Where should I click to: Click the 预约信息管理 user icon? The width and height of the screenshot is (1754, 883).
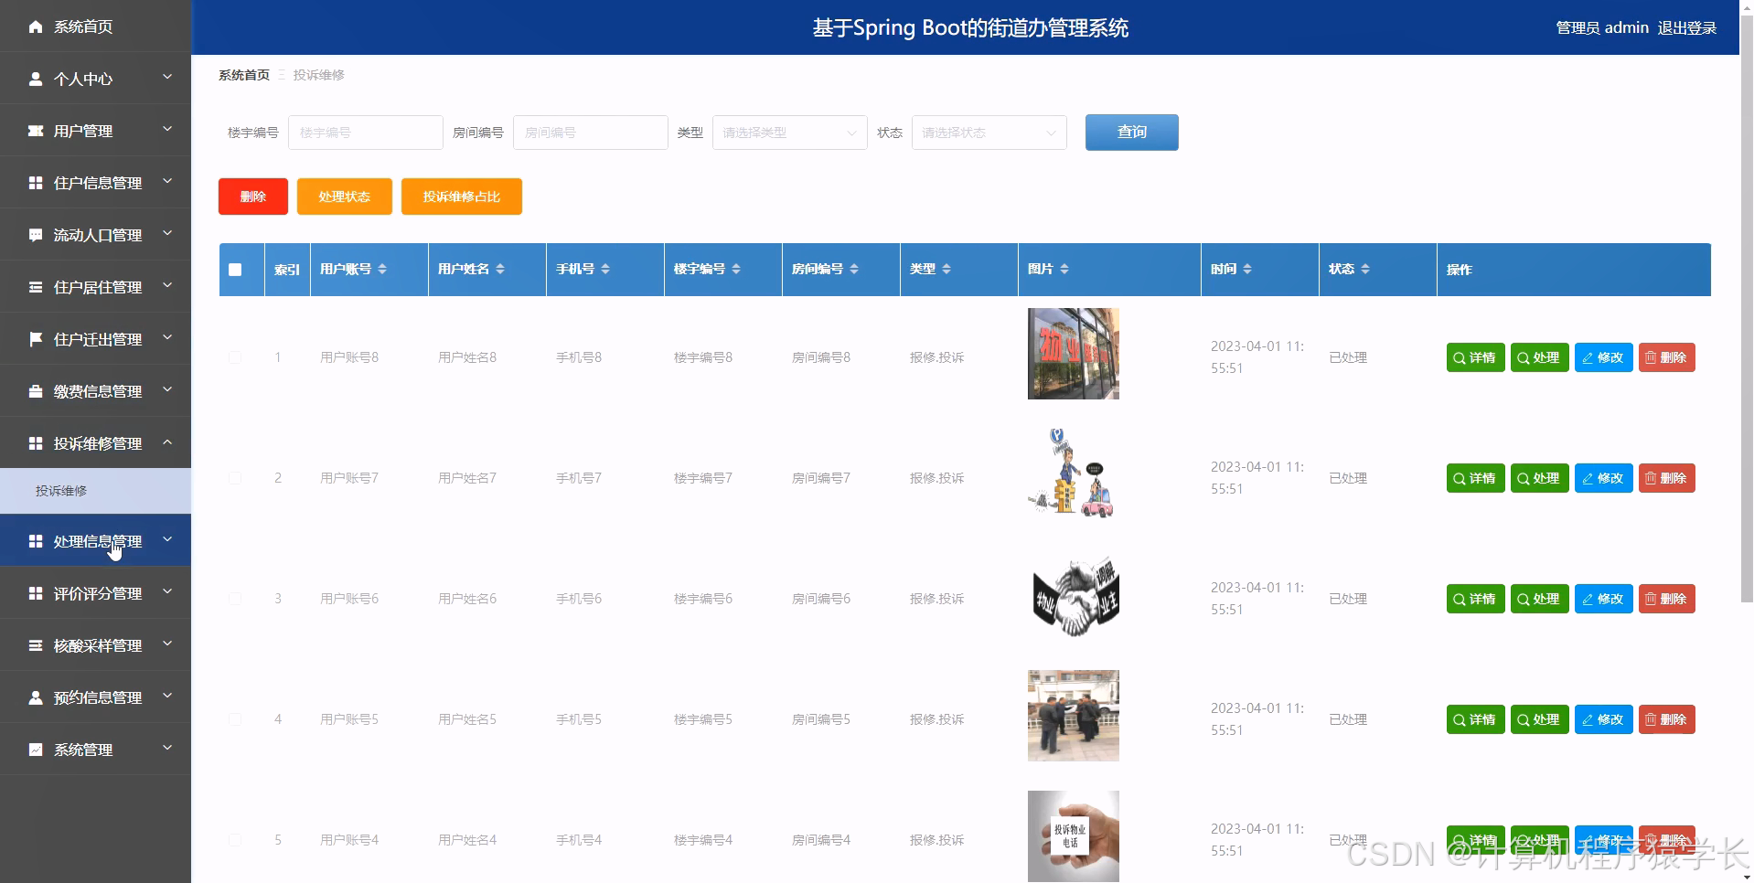tap(35, 697)
